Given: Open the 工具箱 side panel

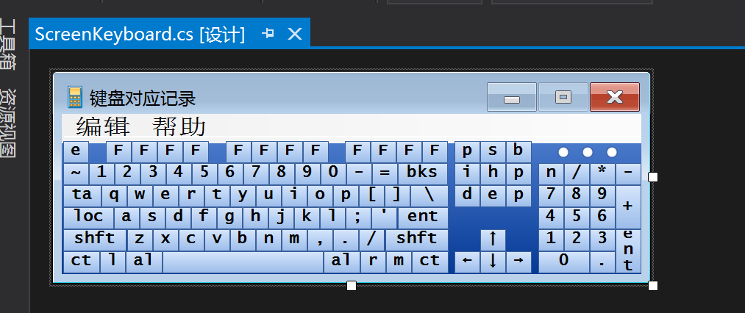Looking at the screenshot, I should point(9,43).
